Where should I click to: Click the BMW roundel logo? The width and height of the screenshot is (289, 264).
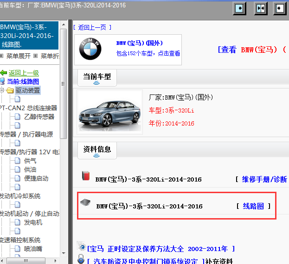click(90, 49)
